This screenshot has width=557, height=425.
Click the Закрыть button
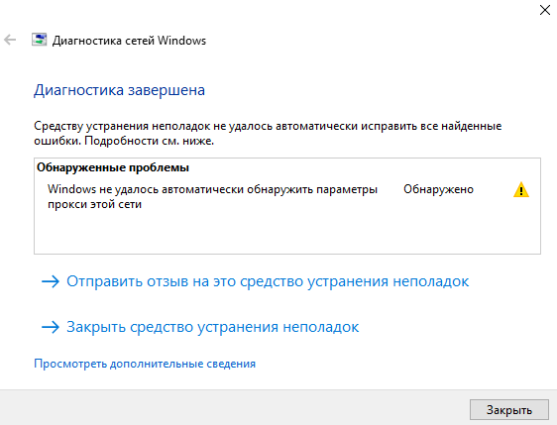[509, 410]
